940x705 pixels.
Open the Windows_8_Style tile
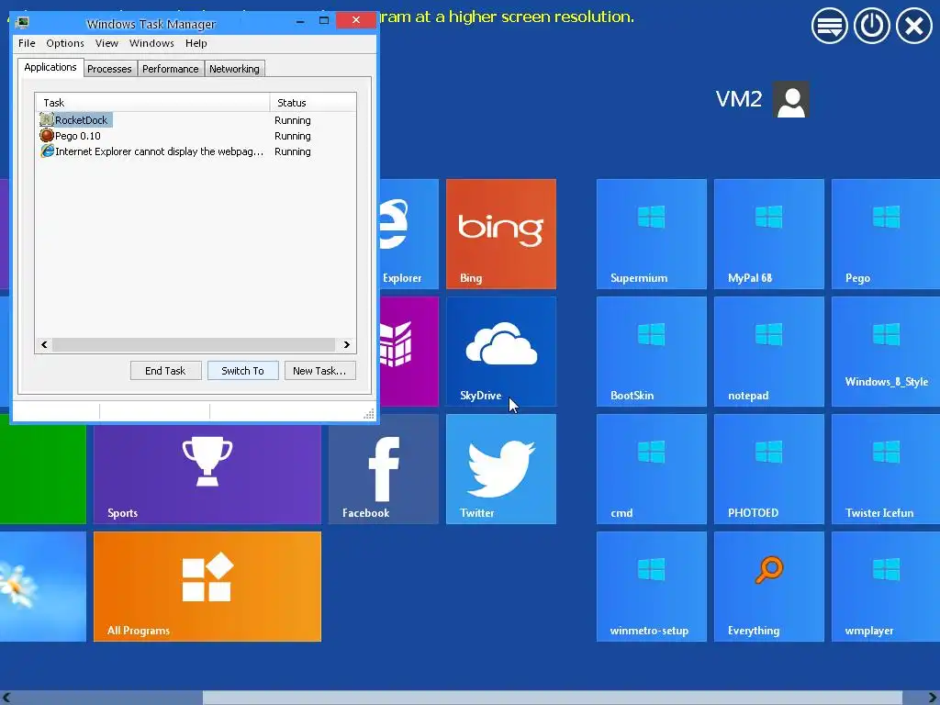[x=886, y=352]
